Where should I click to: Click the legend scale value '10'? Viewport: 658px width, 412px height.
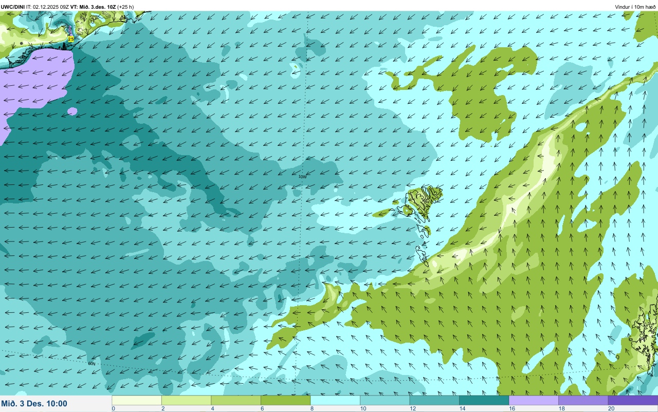coord(363,409)
